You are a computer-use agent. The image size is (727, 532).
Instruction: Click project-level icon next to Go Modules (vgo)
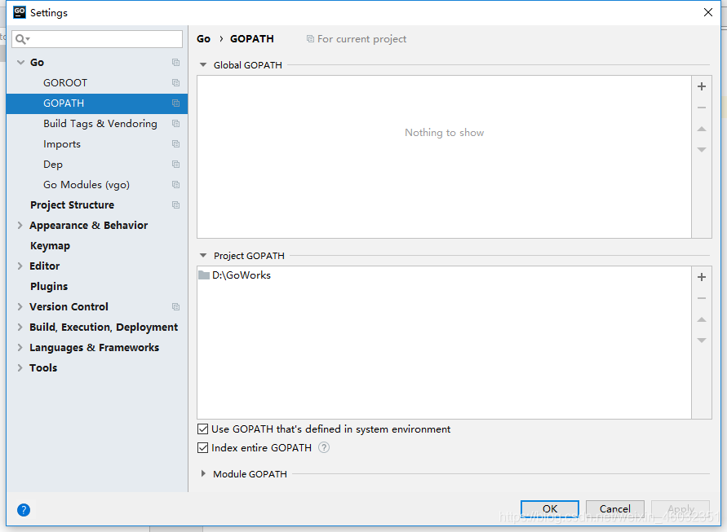pos(175,185)
